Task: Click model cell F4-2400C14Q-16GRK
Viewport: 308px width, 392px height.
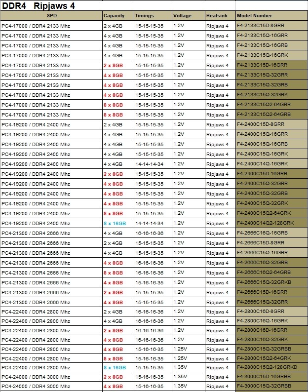Action: coord(271,164)
